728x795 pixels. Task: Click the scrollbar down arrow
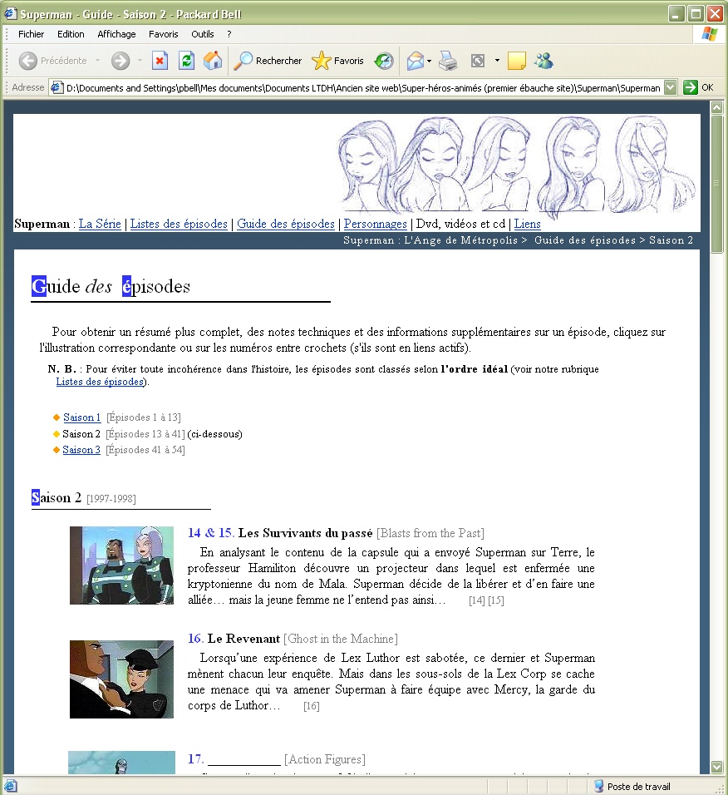716,767
